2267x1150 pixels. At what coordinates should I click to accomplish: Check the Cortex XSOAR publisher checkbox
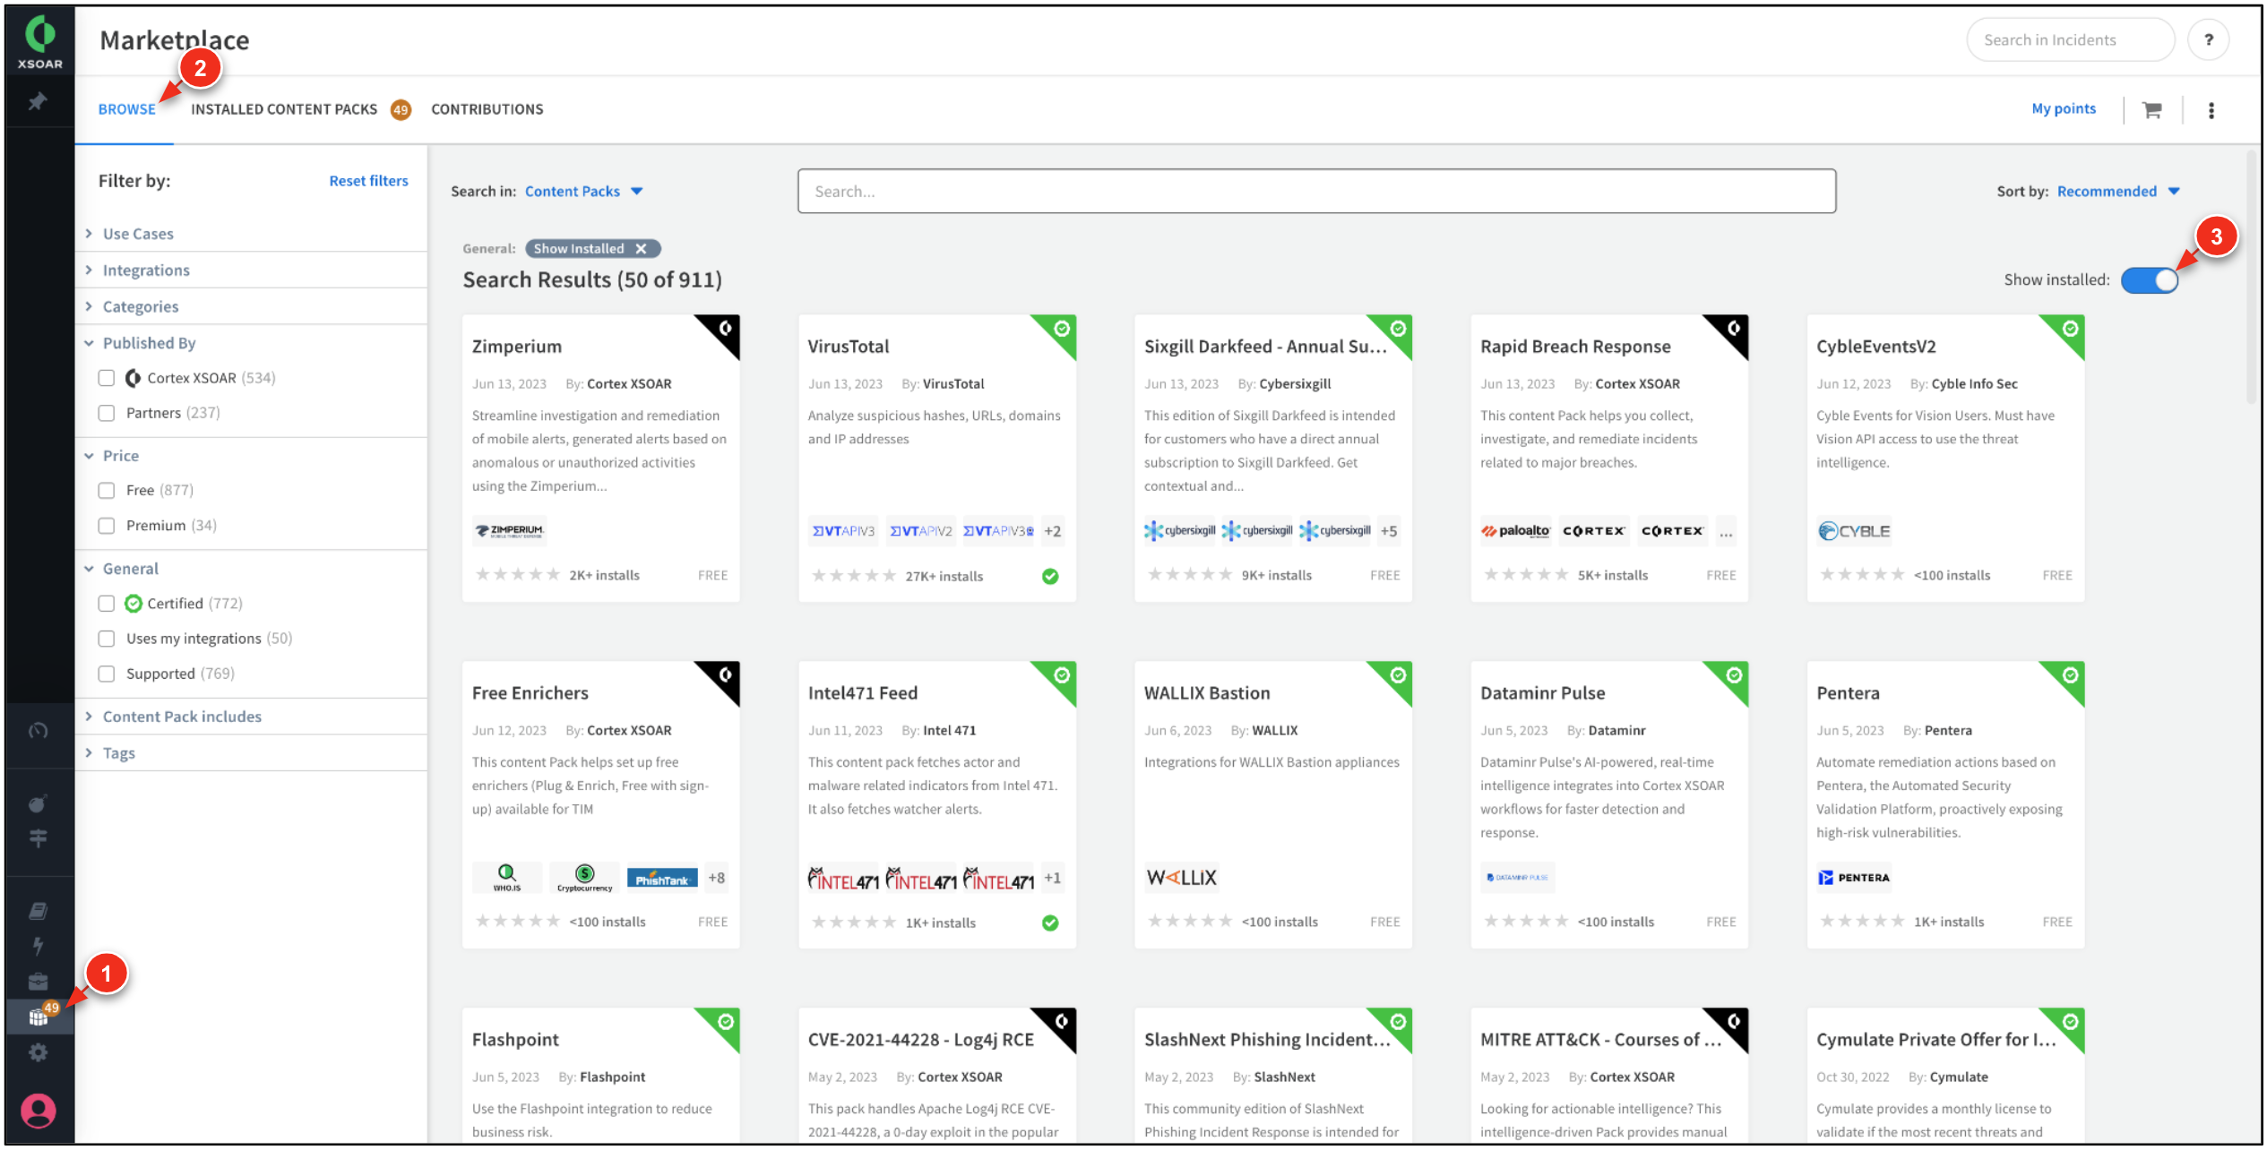coord(106,378)
